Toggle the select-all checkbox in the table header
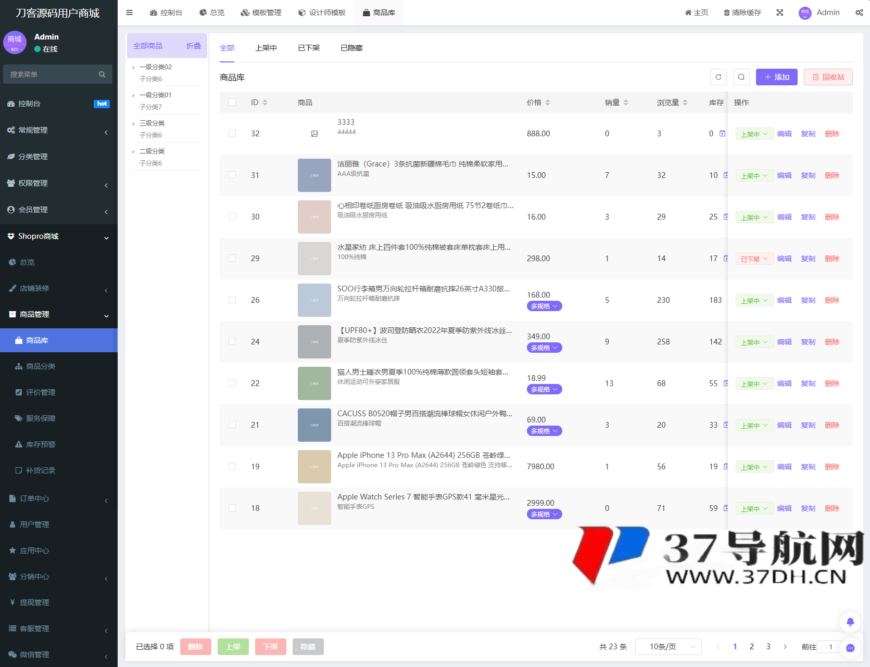The image size is (870, 667). [232, 102]
